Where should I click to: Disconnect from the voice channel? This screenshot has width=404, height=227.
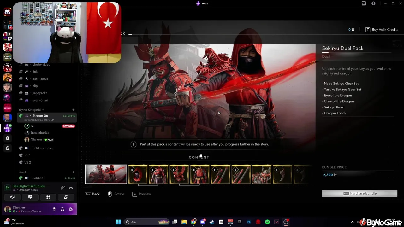tap(71, 188)
